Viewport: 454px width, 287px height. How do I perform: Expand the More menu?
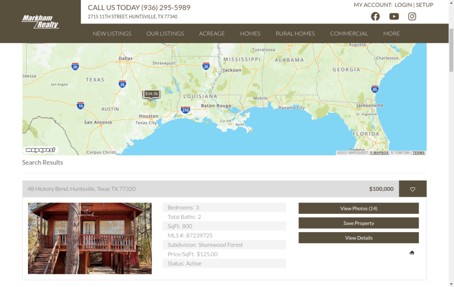(x=391, y=34)
